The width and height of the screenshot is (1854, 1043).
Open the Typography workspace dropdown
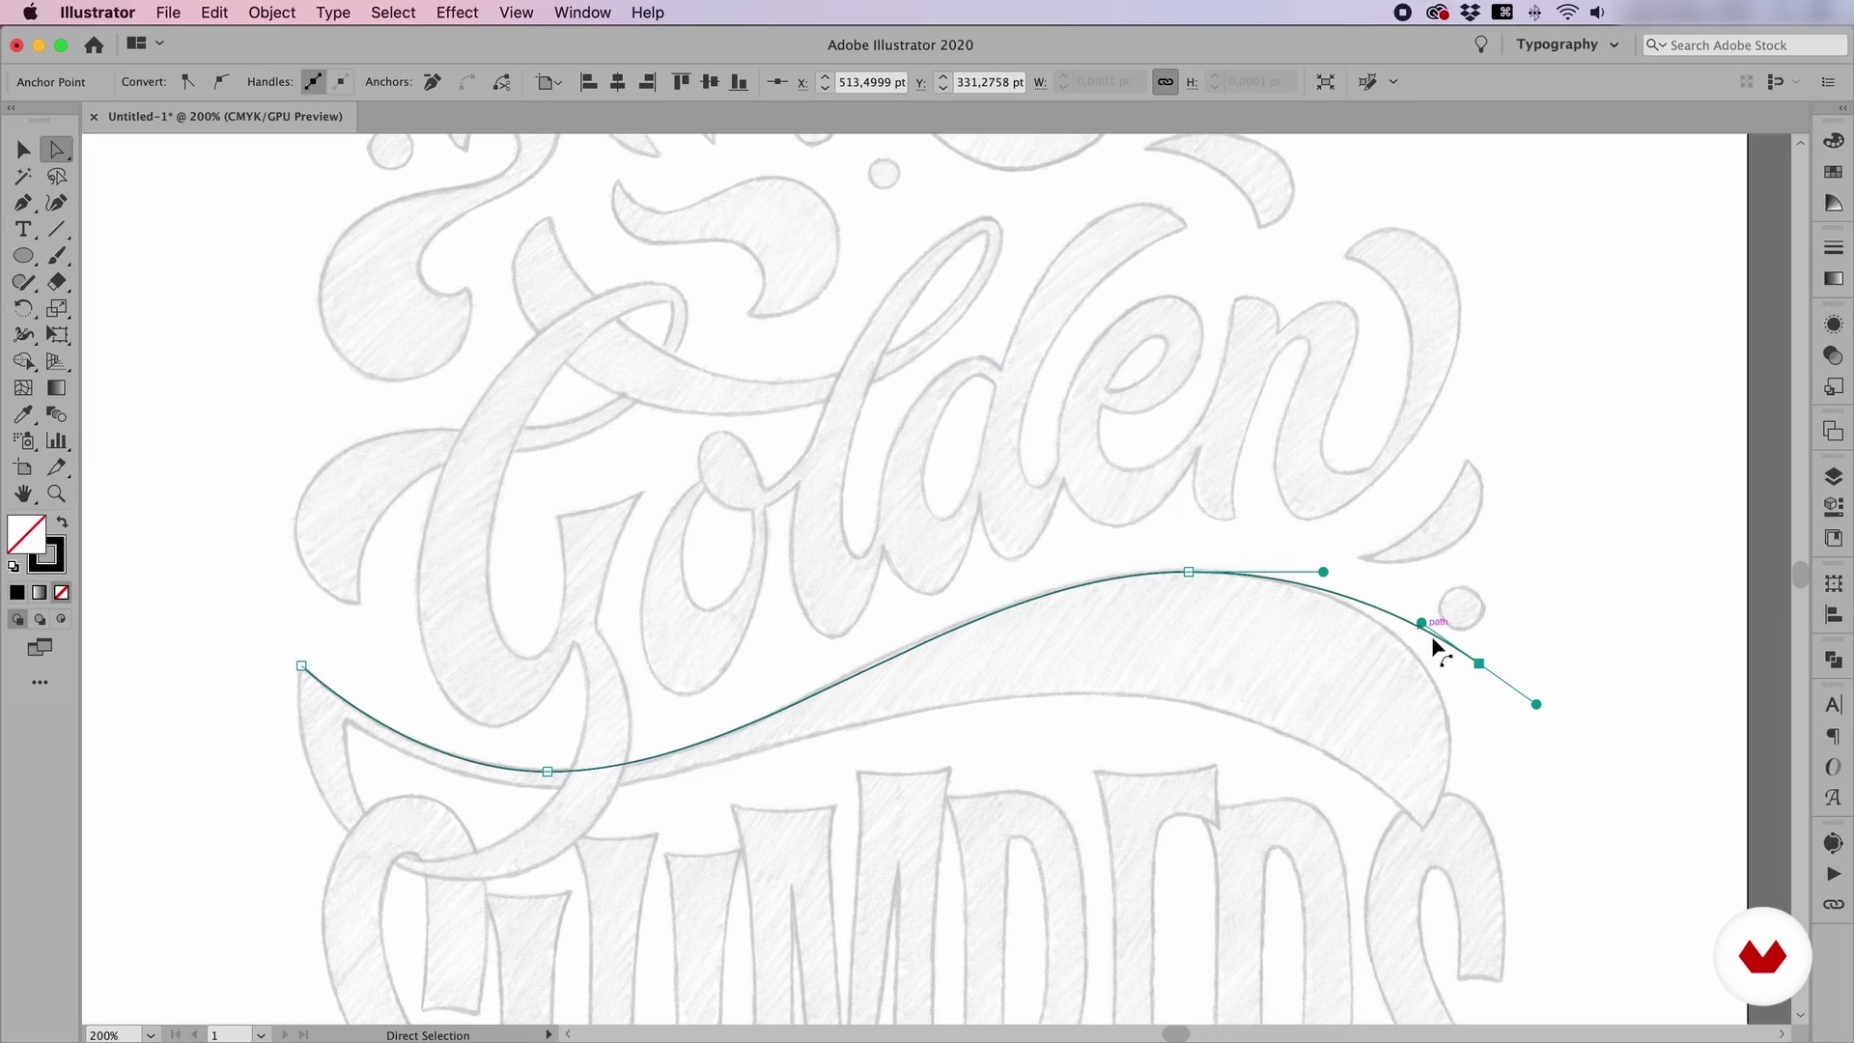(x=1566, y=44)
